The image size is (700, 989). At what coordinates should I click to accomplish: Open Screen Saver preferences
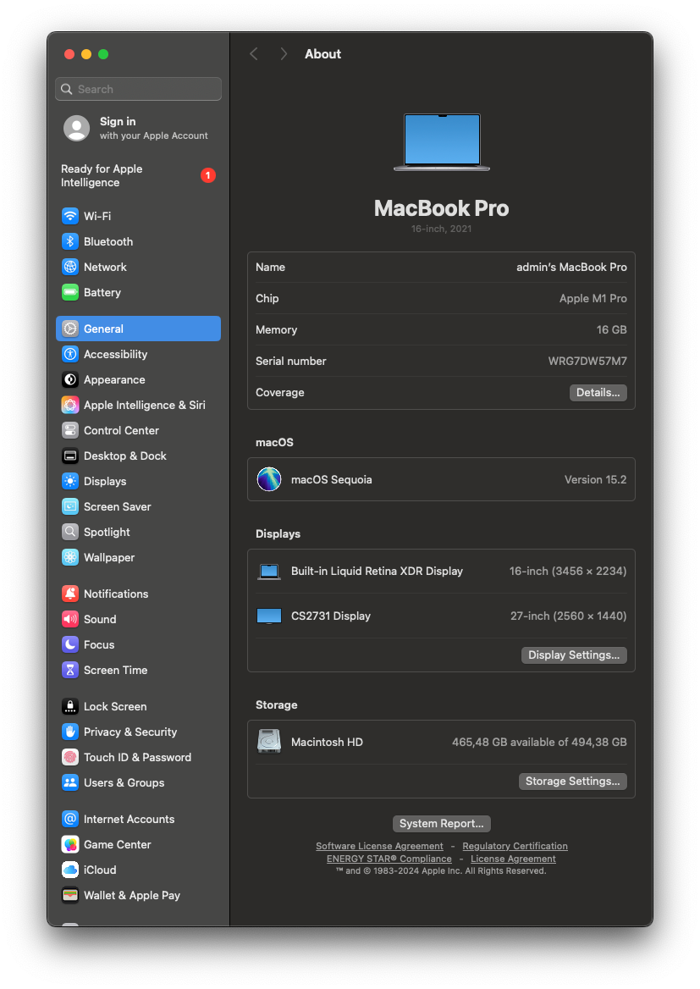pyautogui.click(x=69, y=506)
